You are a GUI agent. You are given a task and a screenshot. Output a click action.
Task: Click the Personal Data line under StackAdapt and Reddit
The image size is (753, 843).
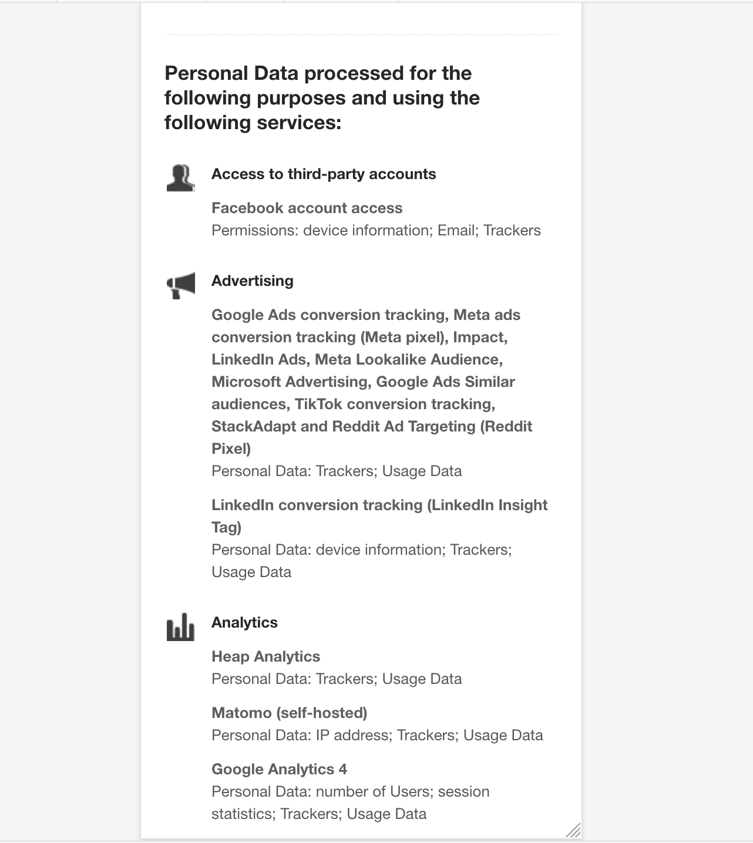click(x=337, y=471)
